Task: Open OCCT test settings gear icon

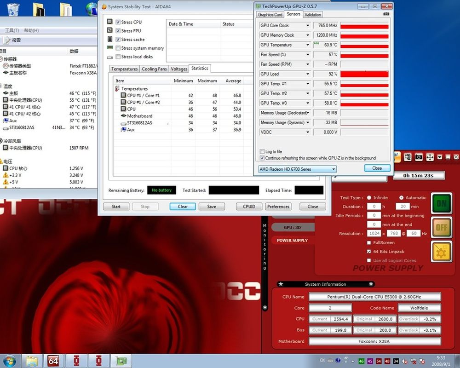Action: coord(441,251)
